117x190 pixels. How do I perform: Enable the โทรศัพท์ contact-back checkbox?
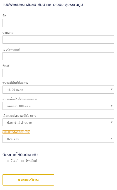pyautogui.click(x=23, y=161)
